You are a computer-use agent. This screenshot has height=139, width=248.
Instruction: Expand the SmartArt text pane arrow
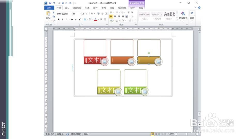[73, 68]
